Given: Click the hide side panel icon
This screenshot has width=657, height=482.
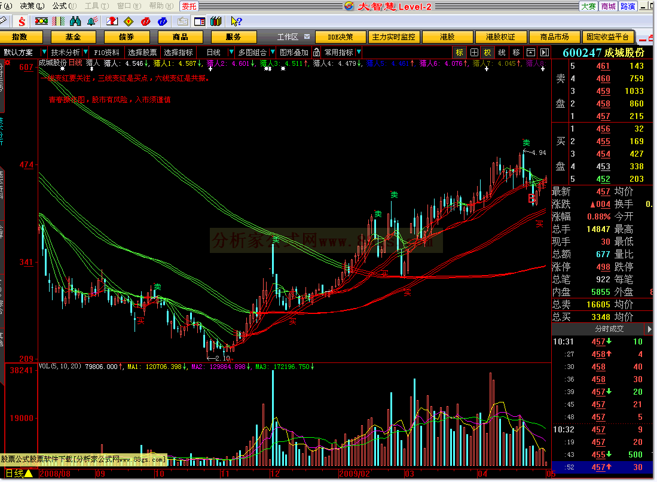Looking at the screenshot, I should pos(544,53).
